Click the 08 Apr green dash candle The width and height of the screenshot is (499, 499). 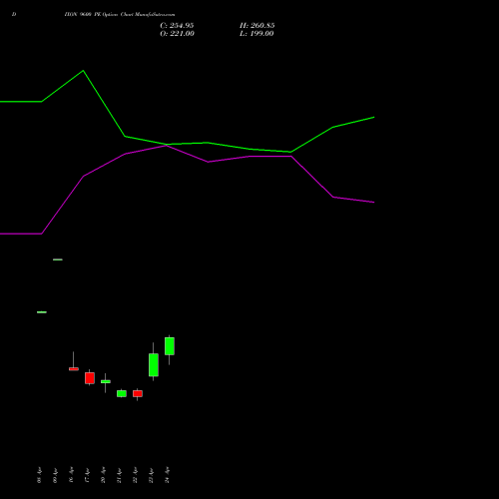[42, 312]
